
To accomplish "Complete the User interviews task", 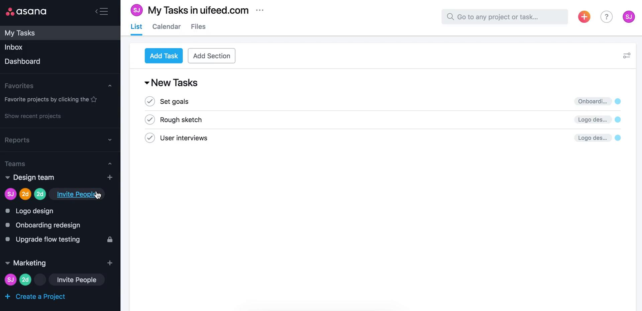I will click(150, 138).
